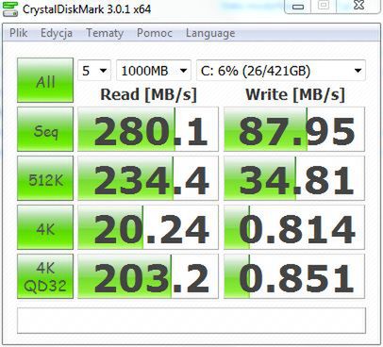Screen dimensions: 383x347
Task: Start the Seq benchmark test
Action: pos(45,129)
